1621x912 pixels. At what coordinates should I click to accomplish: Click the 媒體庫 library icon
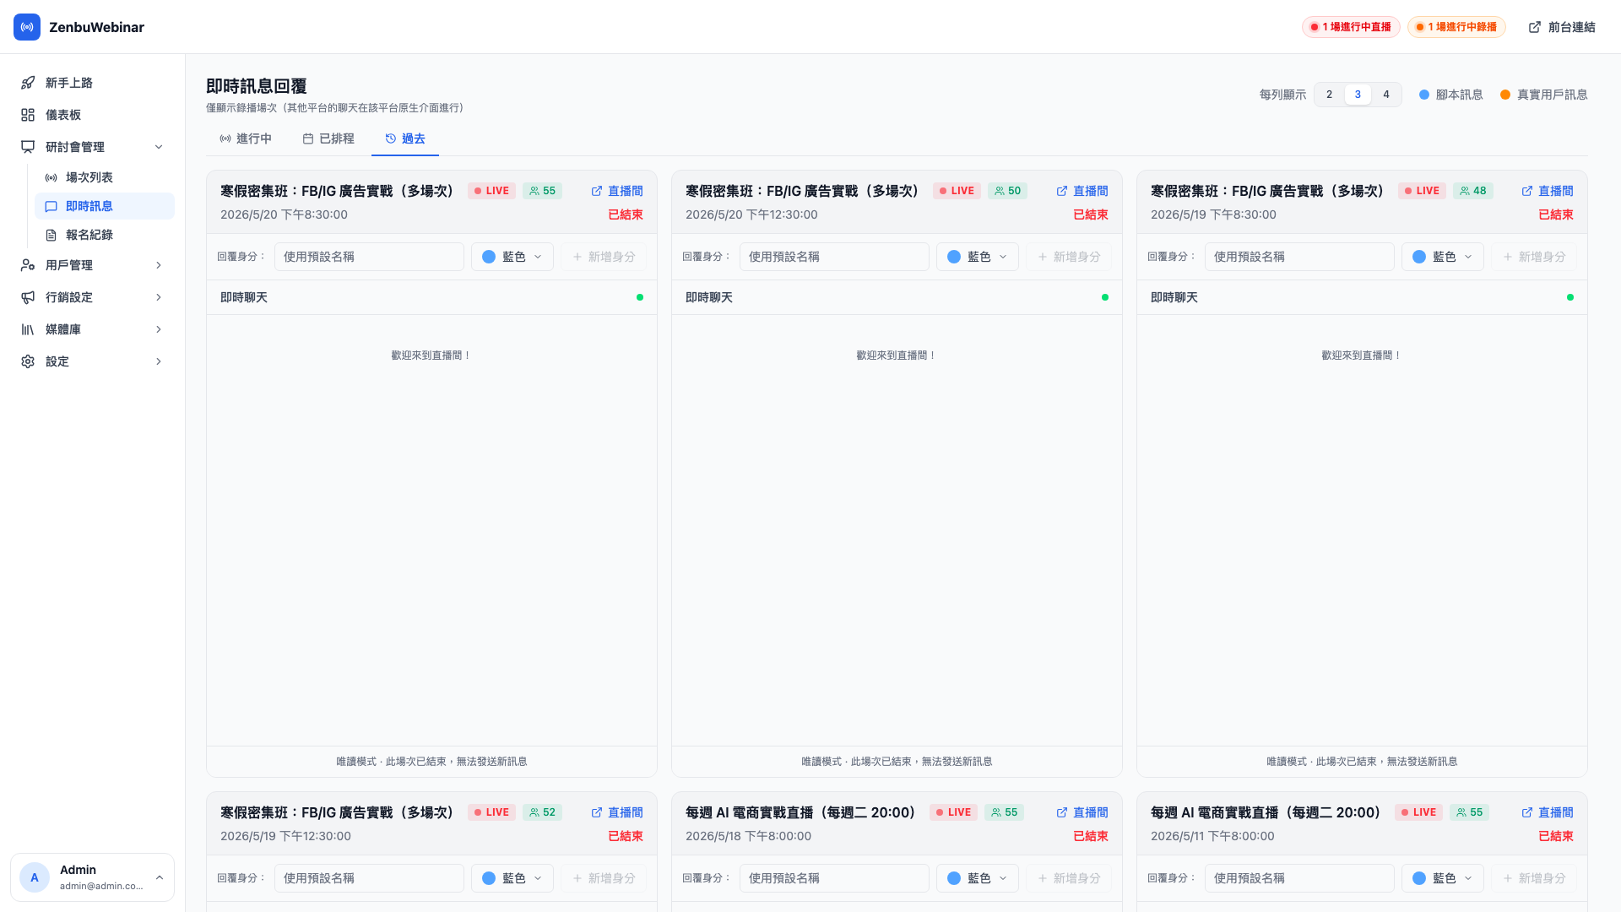click(28, 329)
